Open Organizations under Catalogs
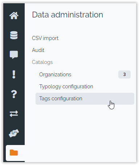Screen dimensions: 139x165 pos(55,75)
